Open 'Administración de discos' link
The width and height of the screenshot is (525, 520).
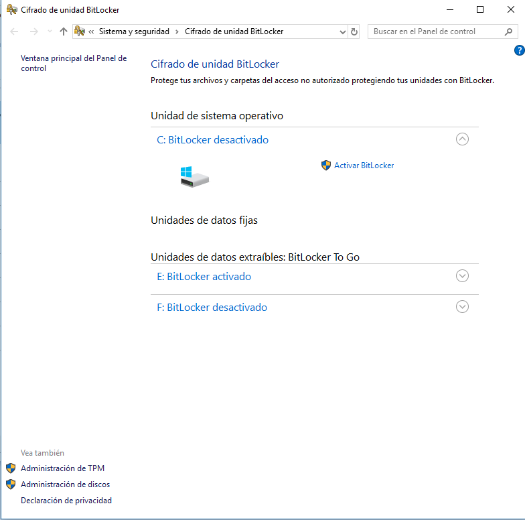[65, 484]
